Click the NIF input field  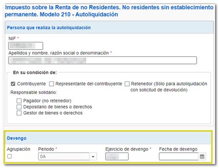tap(25, 46)
